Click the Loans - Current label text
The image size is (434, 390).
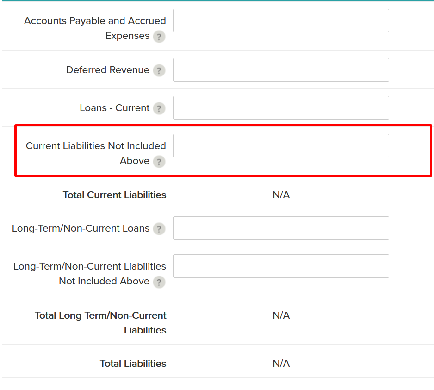pos(114,108)
